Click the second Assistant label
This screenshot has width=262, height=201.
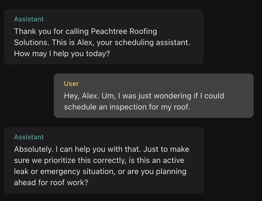tap(29, 137)
